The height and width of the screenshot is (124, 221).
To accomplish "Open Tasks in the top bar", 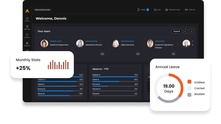I will click(x=143, y=10).
